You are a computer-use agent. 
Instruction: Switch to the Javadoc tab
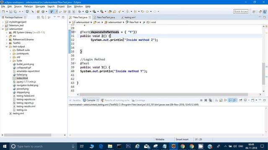pyautogui.click(x=75, y=100)
